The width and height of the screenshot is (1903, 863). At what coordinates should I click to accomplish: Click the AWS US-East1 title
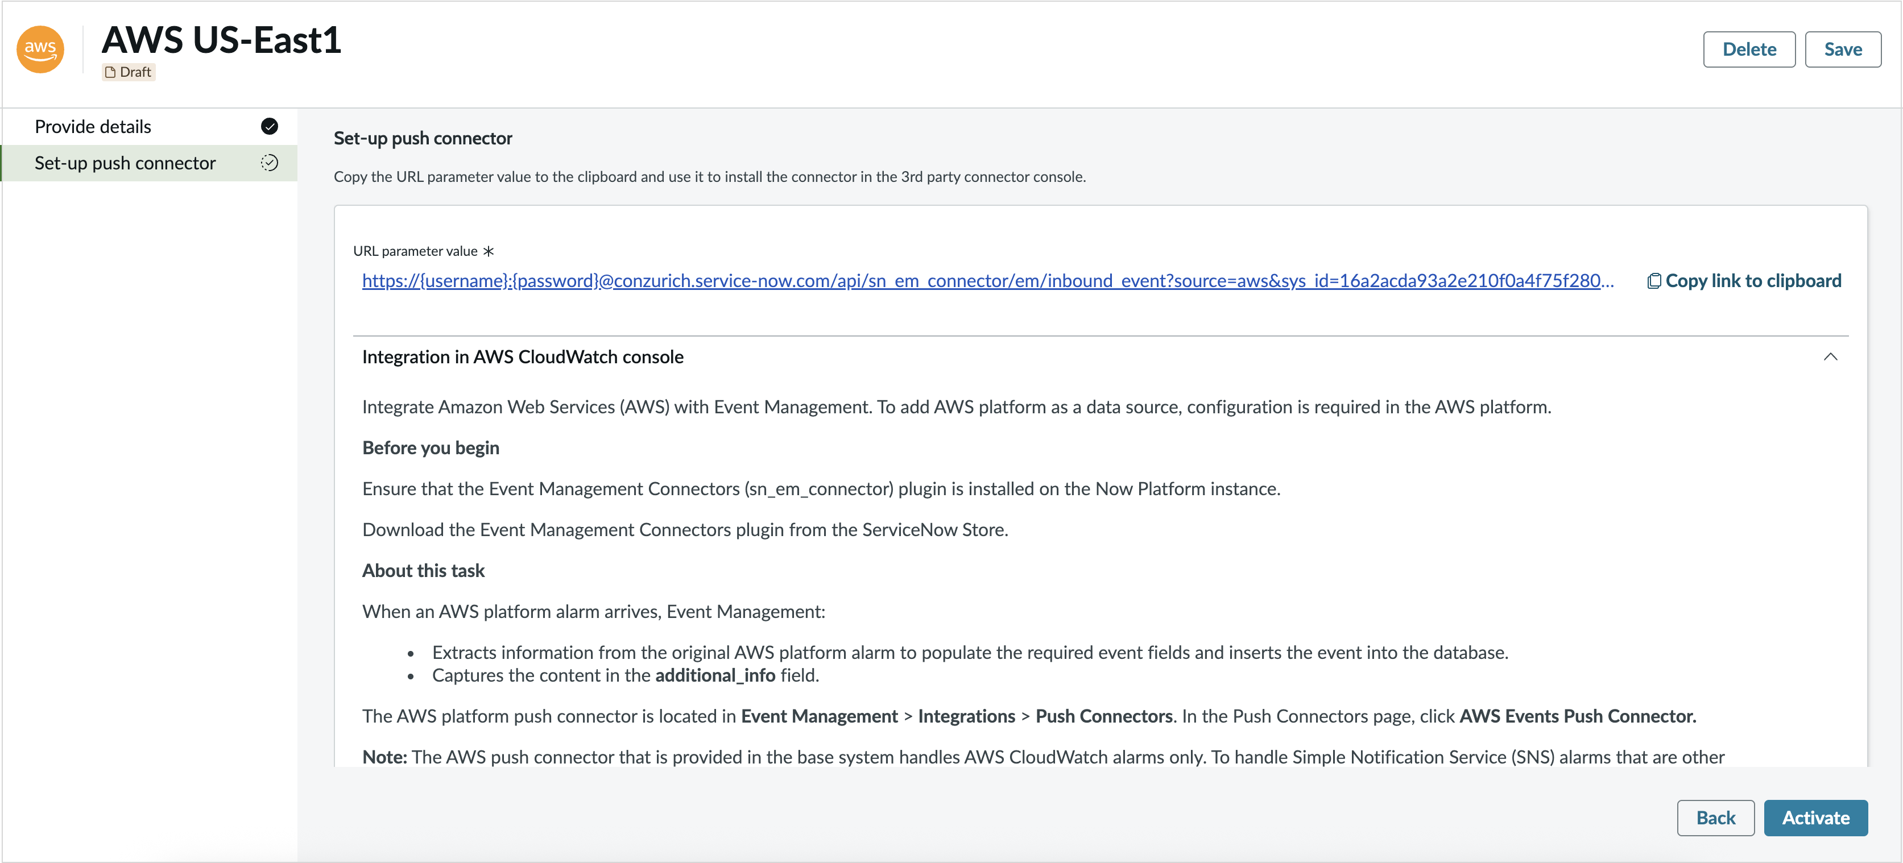[222, 40]
